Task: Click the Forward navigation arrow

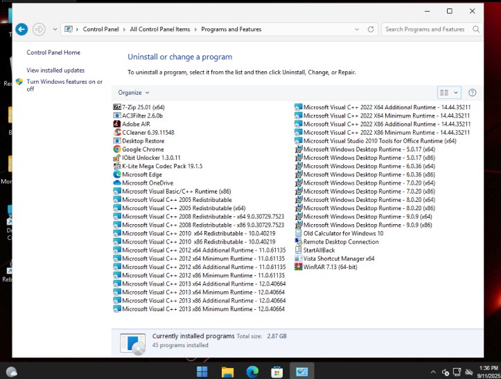Action: 39,29
